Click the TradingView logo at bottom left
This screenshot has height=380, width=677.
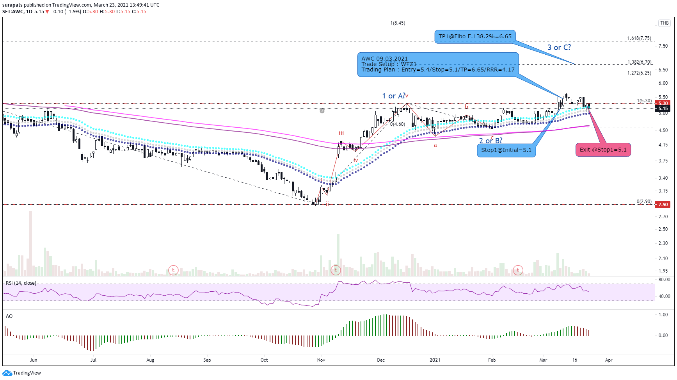[21, 373]
